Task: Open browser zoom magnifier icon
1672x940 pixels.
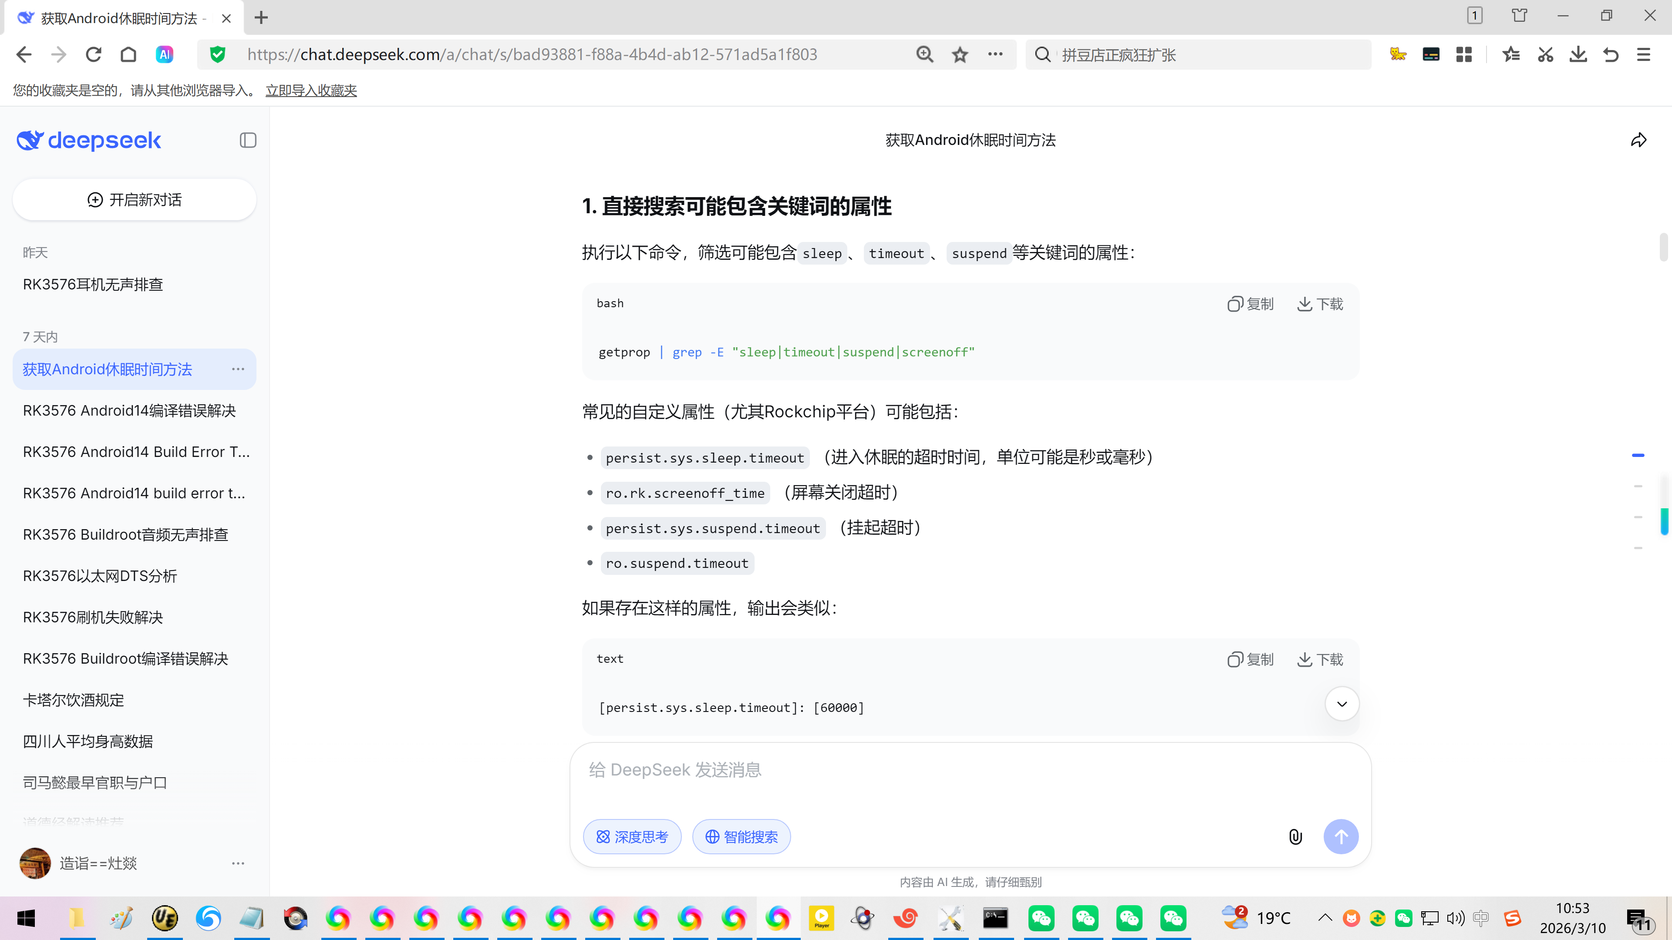Action: [924, 54]
